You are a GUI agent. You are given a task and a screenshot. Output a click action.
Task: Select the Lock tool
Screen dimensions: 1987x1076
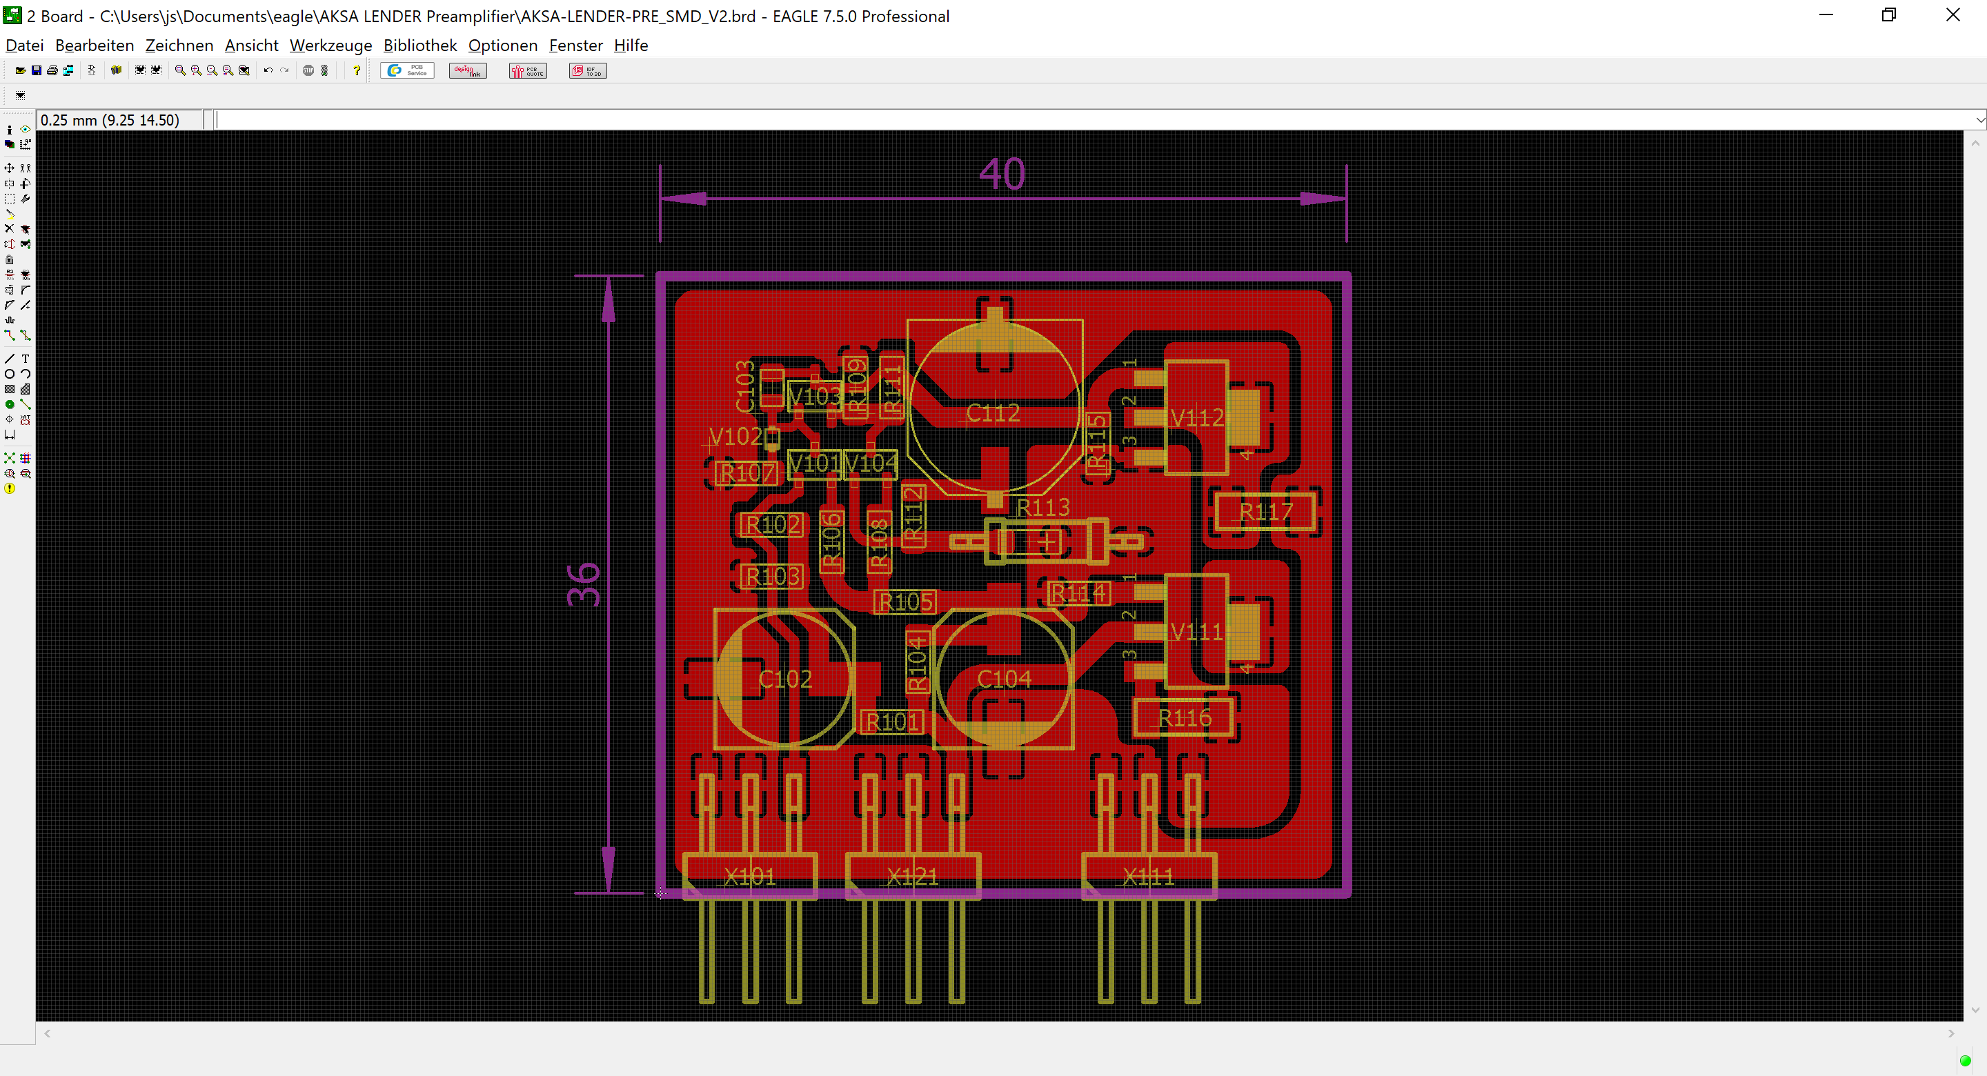point(9,259)
